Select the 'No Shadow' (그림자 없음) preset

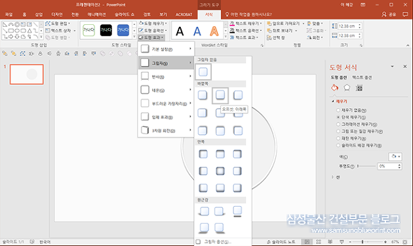203,71
